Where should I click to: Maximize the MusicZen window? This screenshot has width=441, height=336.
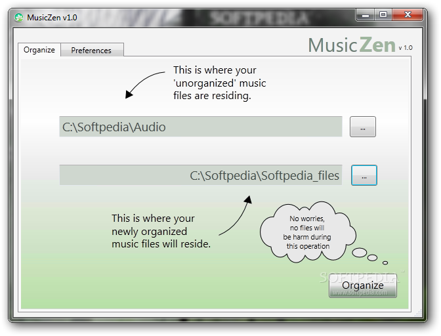point(383,15)
